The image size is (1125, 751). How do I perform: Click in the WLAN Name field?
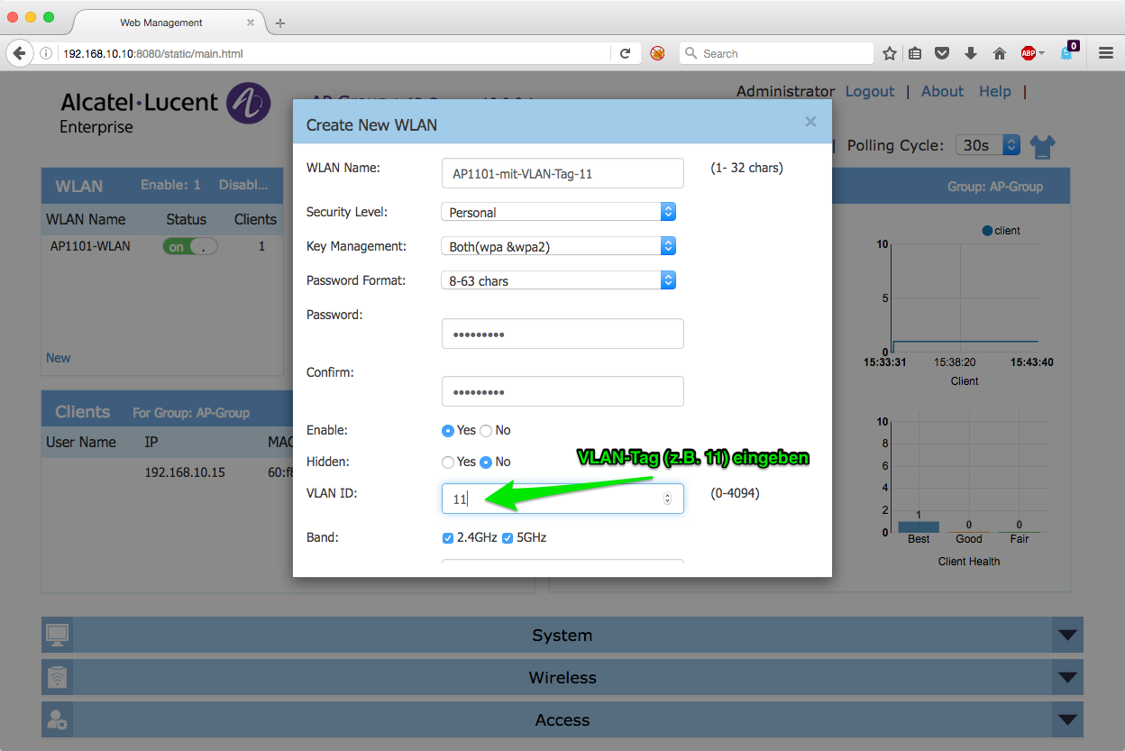(x=562, y=173)
